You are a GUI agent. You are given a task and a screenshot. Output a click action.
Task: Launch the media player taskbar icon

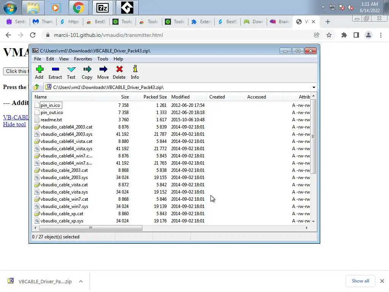click(x=55, y=8)
